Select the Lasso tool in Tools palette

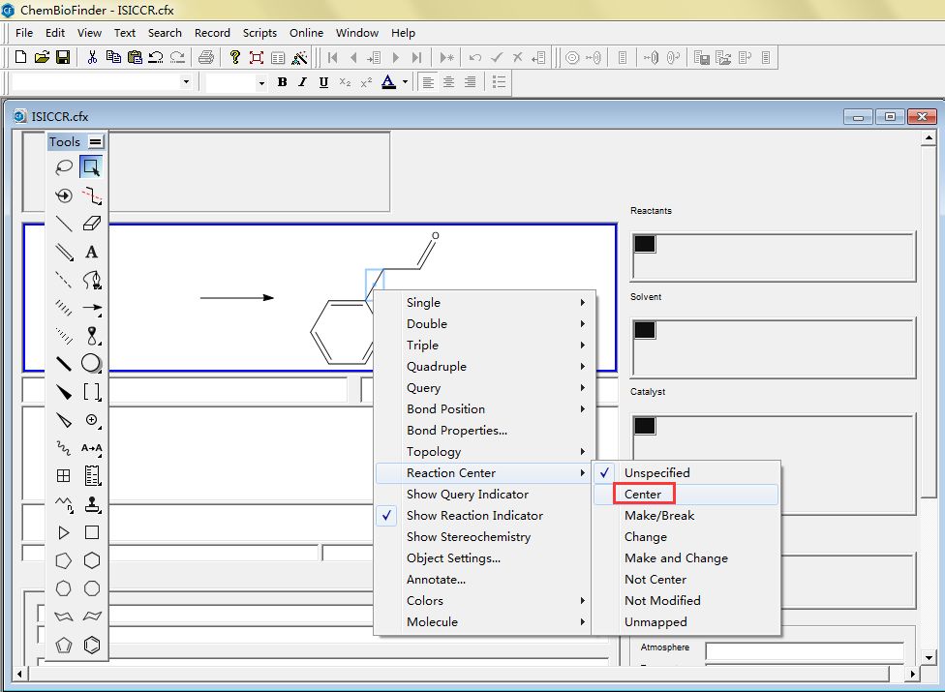click(63, 167)
